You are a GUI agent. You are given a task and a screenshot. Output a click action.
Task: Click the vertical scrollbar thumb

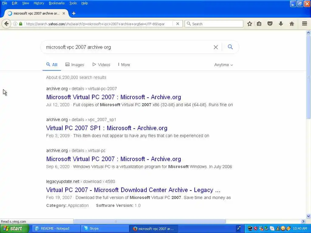308,77
